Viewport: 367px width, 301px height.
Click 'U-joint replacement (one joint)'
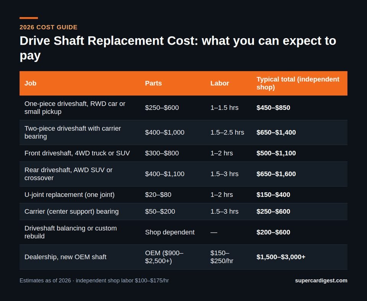point(70,195)
